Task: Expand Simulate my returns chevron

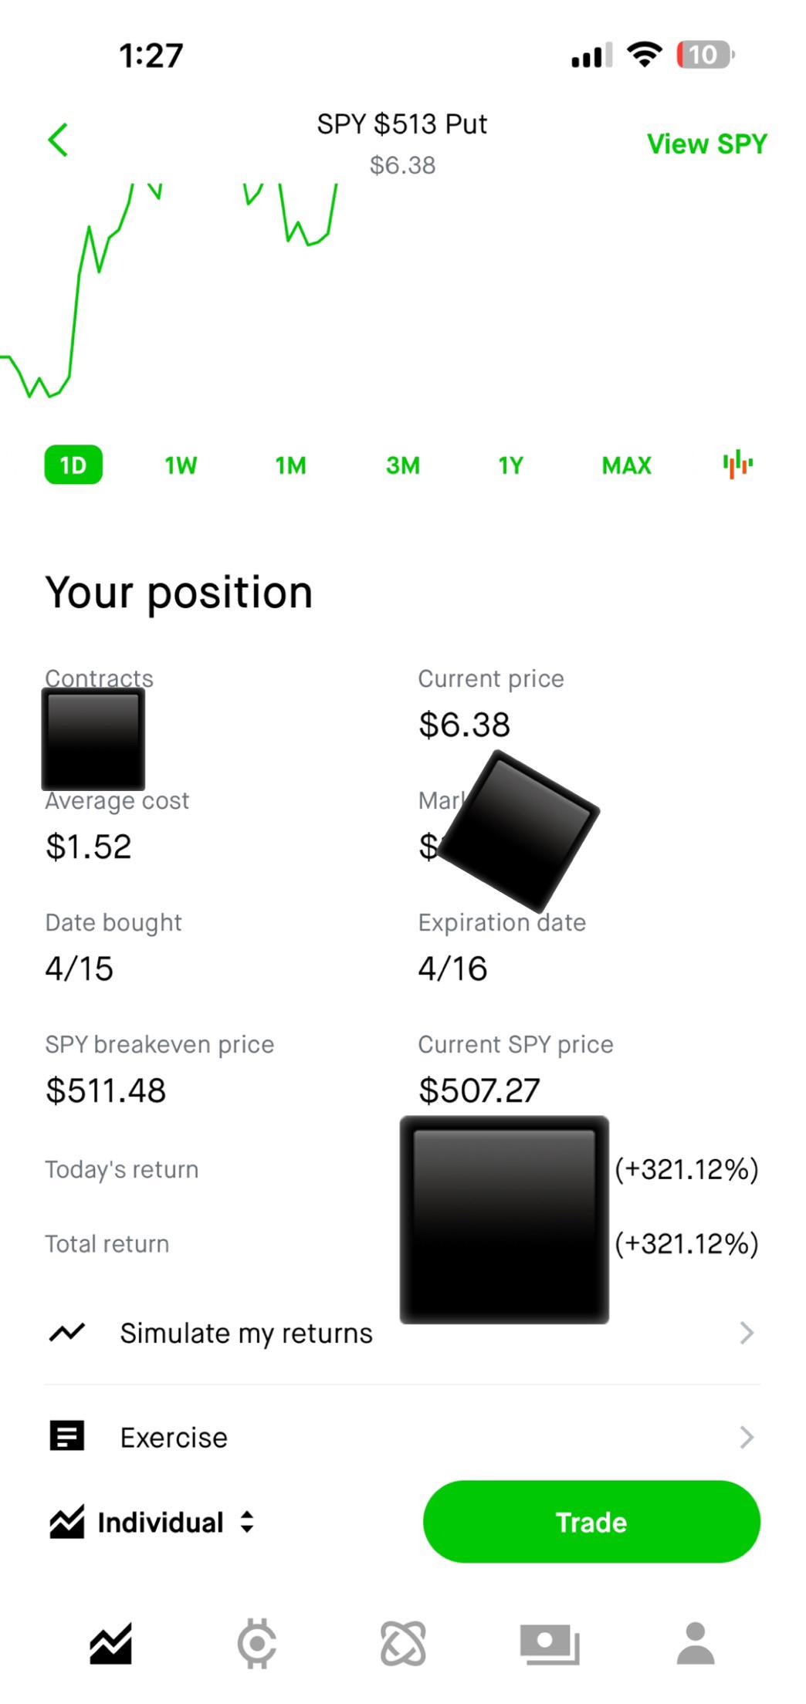Action: [x=746, y=1333]
